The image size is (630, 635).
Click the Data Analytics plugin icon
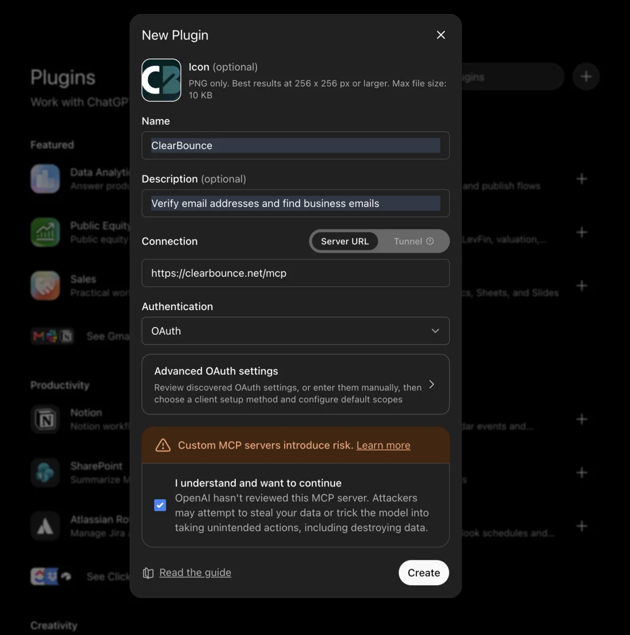45,179
